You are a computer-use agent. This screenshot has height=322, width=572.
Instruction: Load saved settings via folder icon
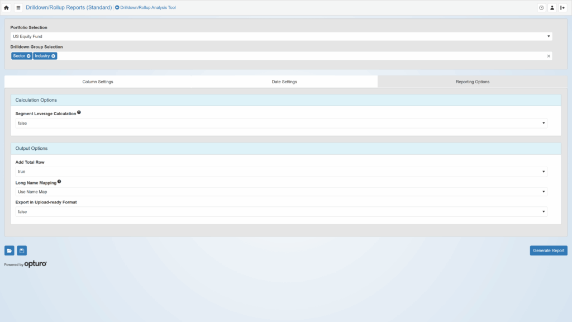coord(9,250)
